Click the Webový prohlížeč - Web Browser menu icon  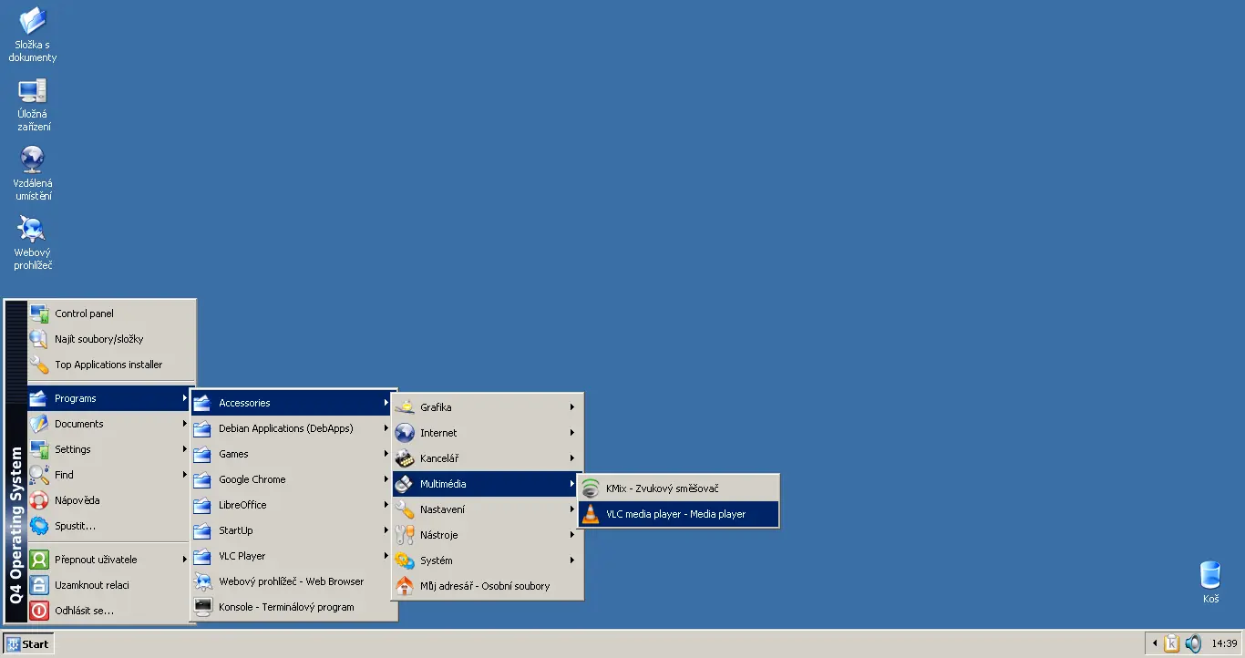point(203,581)
